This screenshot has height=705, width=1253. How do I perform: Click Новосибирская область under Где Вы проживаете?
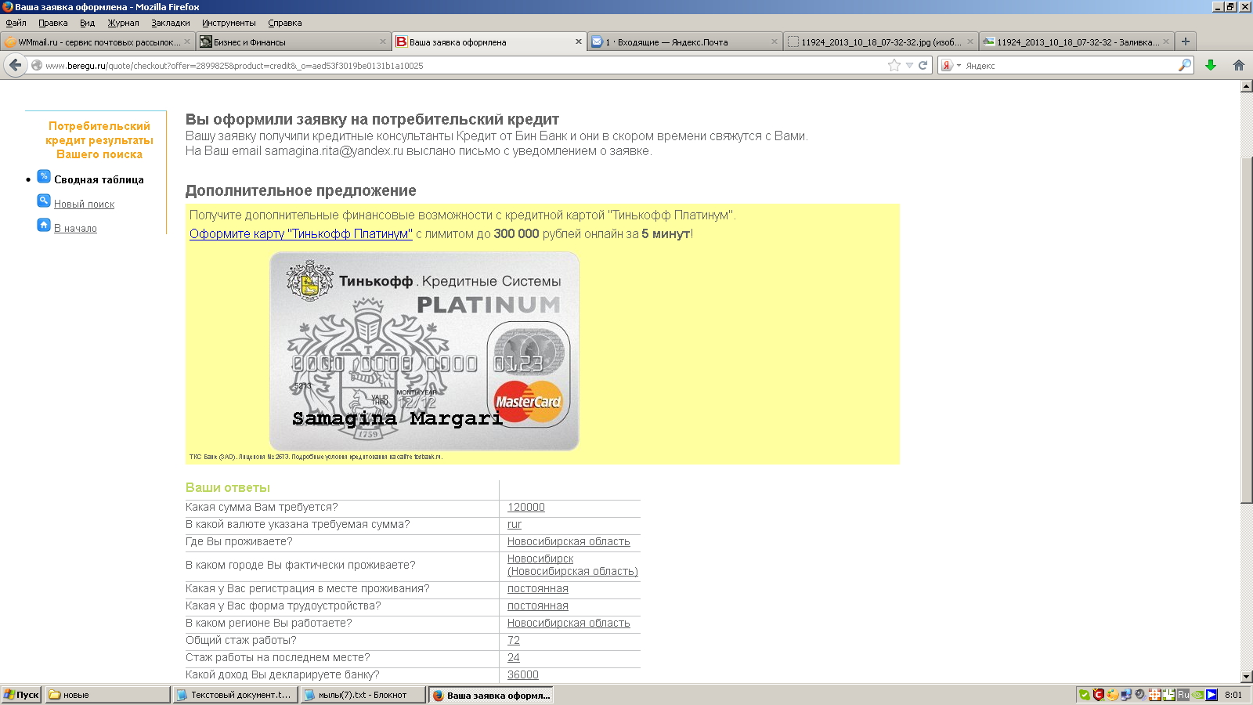point(569,542)
